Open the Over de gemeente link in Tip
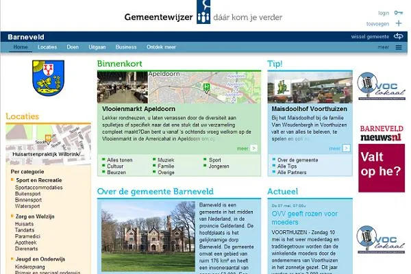 point(297,160)
